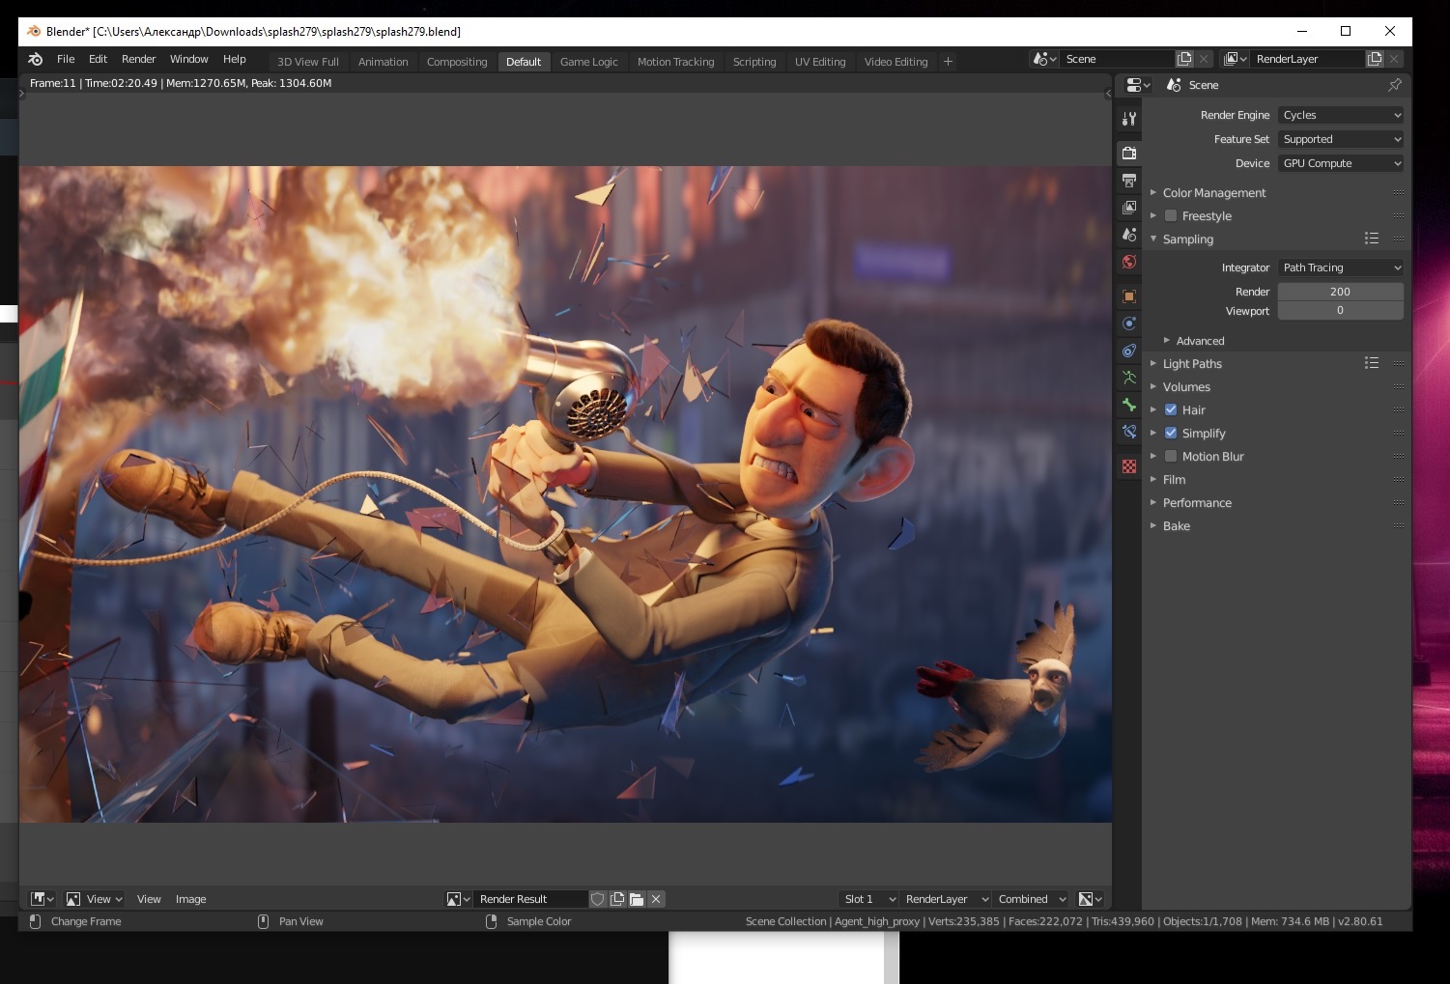Open the Render menu in the top bar

(x=138, y=59)
